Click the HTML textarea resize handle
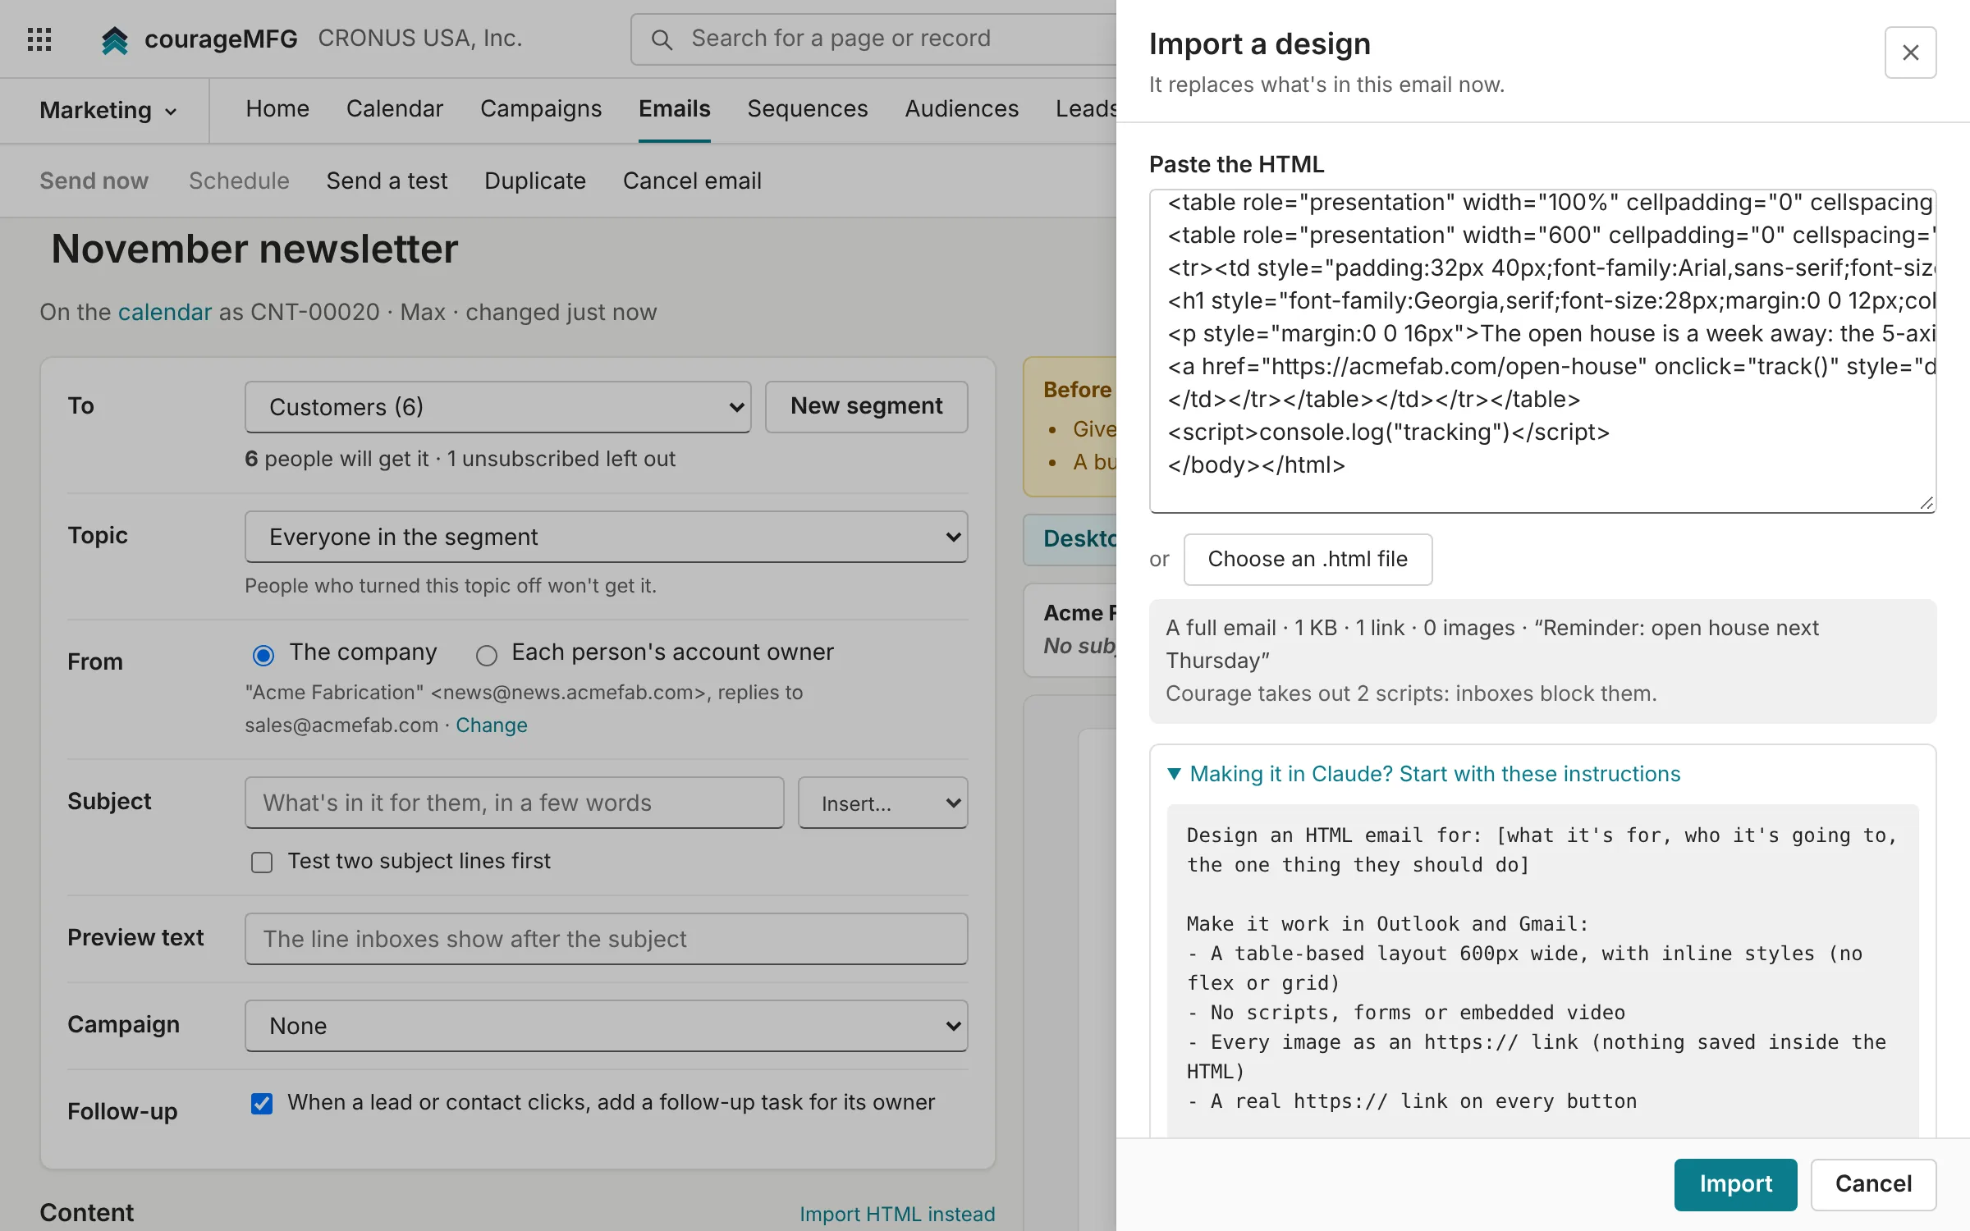This screenshot has width=1970, height=1231. (x=1926, y=503)
